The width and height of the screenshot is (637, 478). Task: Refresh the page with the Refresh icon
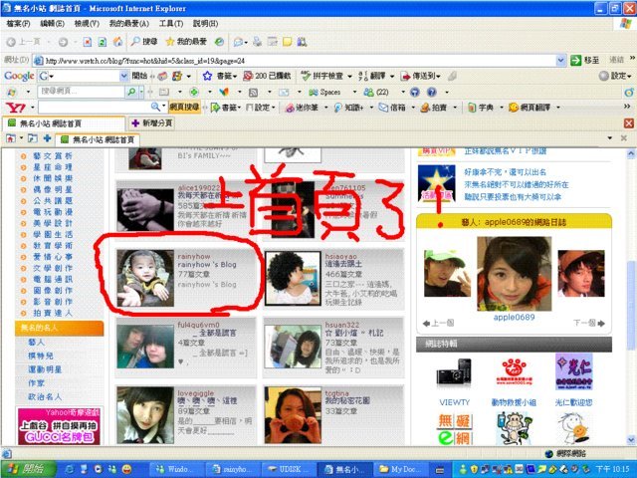pyautogui.click(x=103, y=42)
